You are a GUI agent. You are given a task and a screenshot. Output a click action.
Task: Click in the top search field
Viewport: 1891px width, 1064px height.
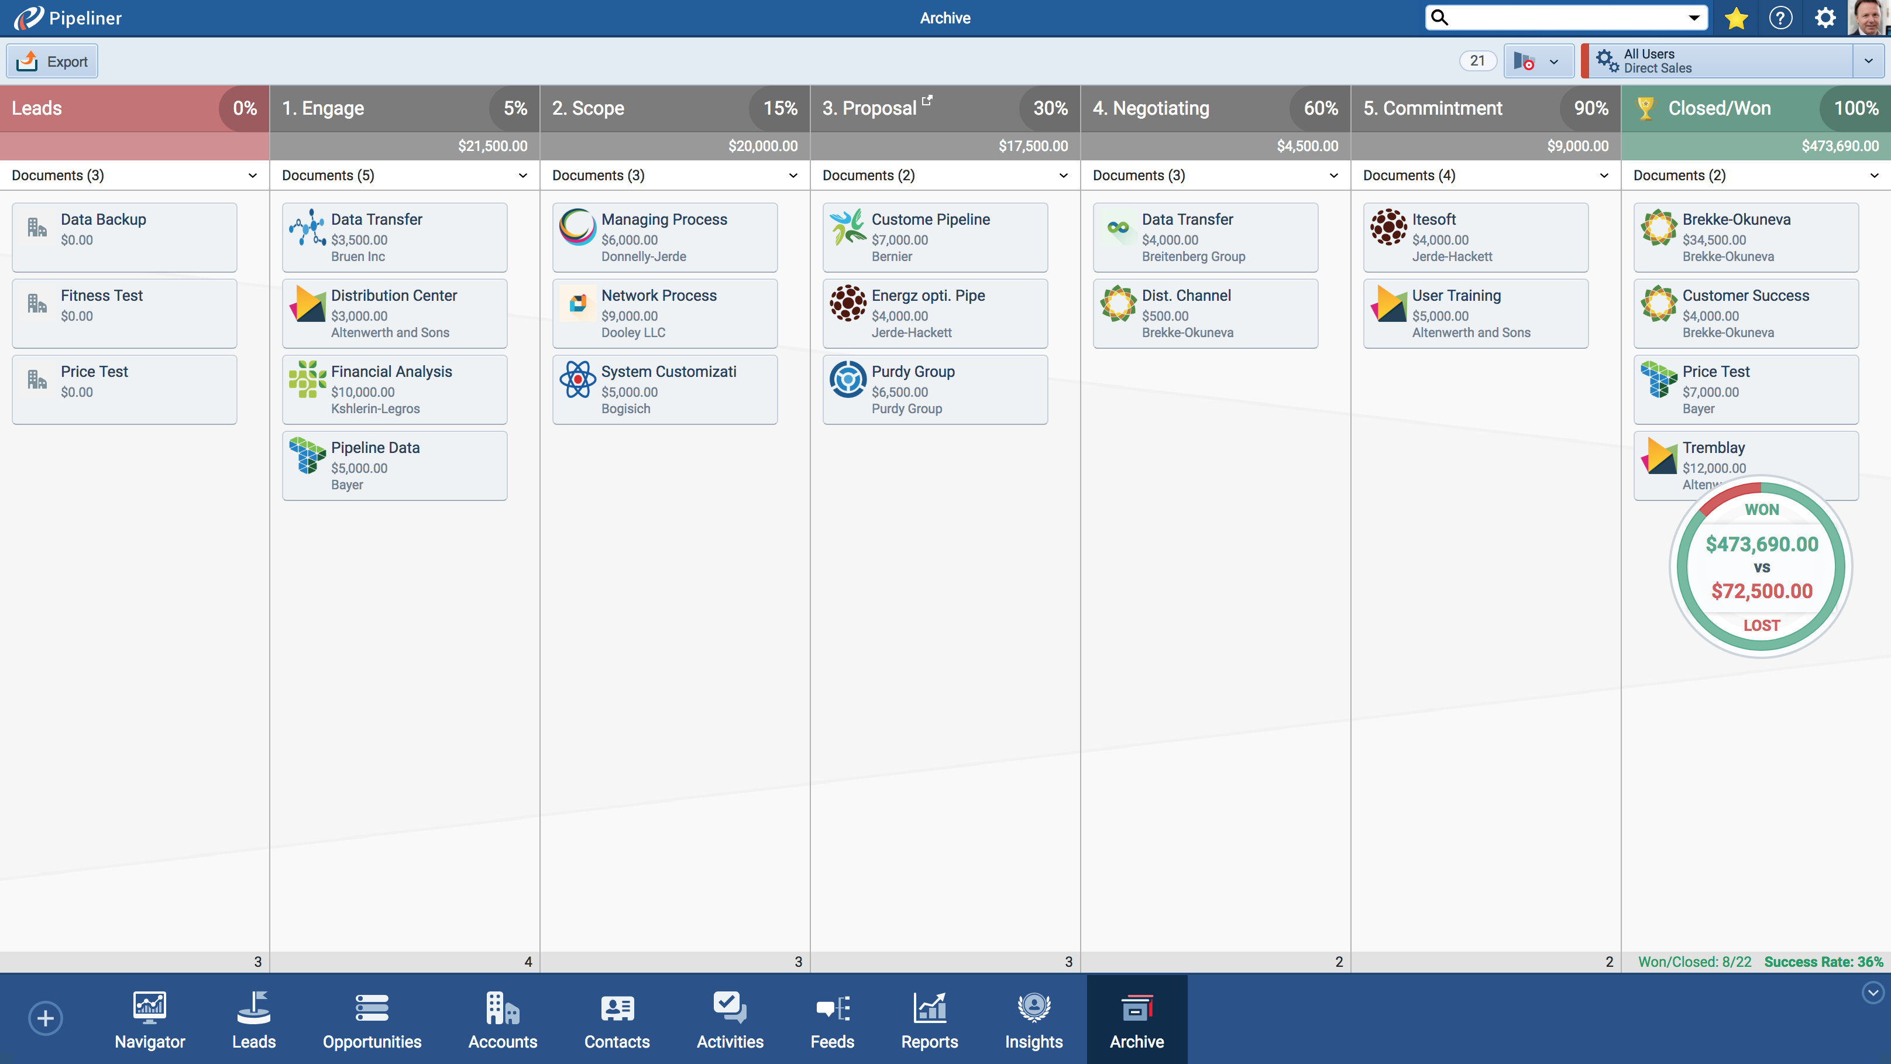1563,18
